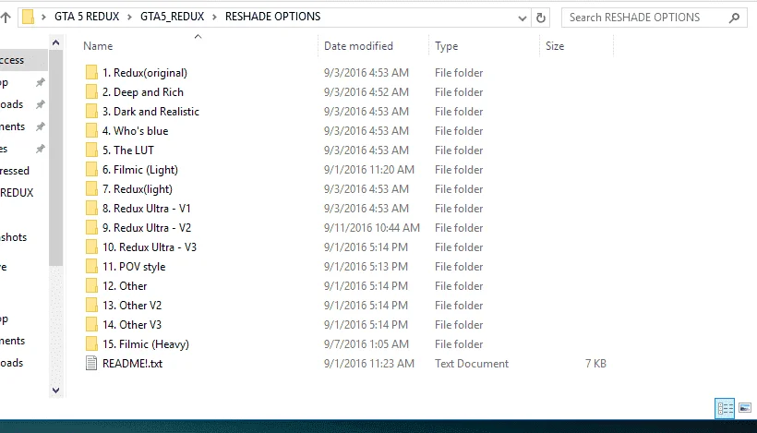Click RESHADE OPTIONS breadcrumb segment
Image resolution: width=757 pixels, height=433 pixels.
(272, 17)
